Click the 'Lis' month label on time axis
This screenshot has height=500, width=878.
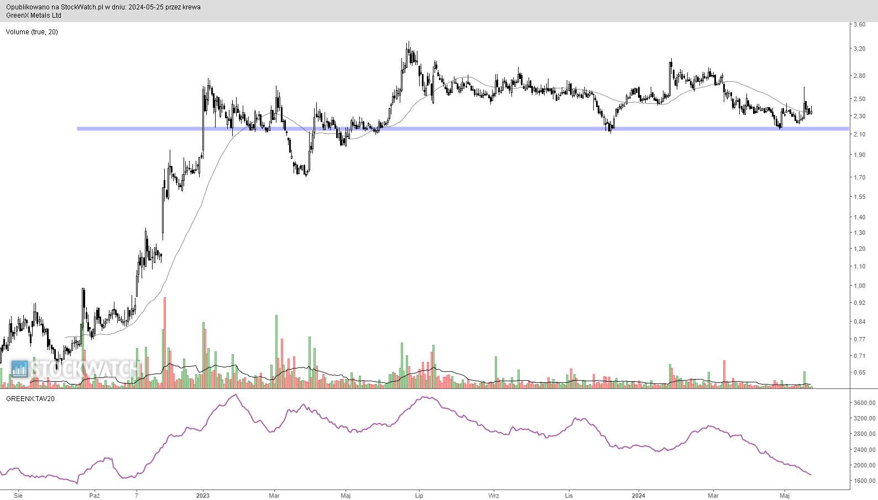tap(569, 495)
